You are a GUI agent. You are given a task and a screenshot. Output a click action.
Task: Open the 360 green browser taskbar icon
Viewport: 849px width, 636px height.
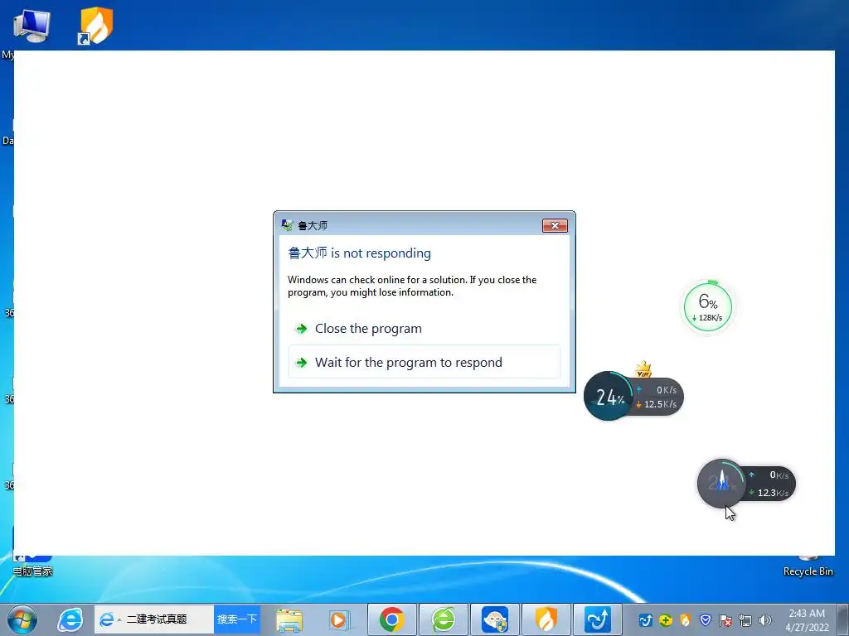pos(443,619)
